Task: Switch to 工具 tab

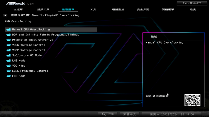Action: [x=93, y=10]
